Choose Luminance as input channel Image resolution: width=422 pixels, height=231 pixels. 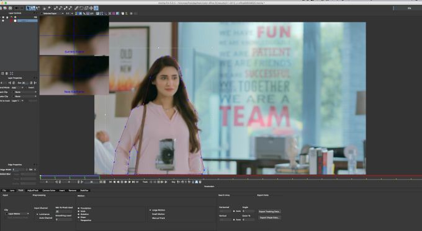click(x=37, y=214)
